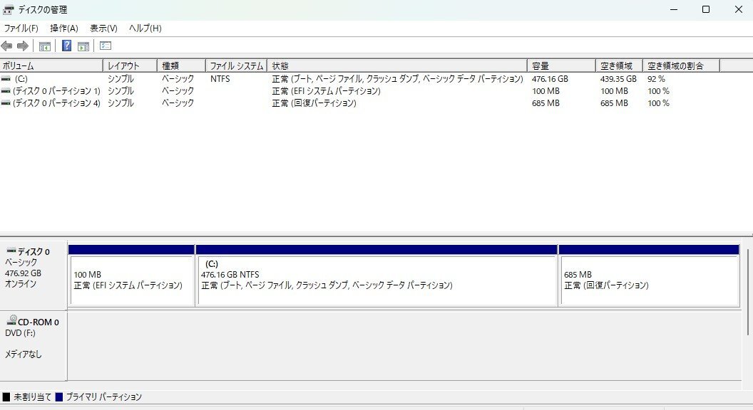
Task: Open the 表示(V) menu
Action: [103, 28]
